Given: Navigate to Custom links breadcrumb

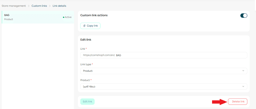Looking at the screenshot, I should point(39,6).
